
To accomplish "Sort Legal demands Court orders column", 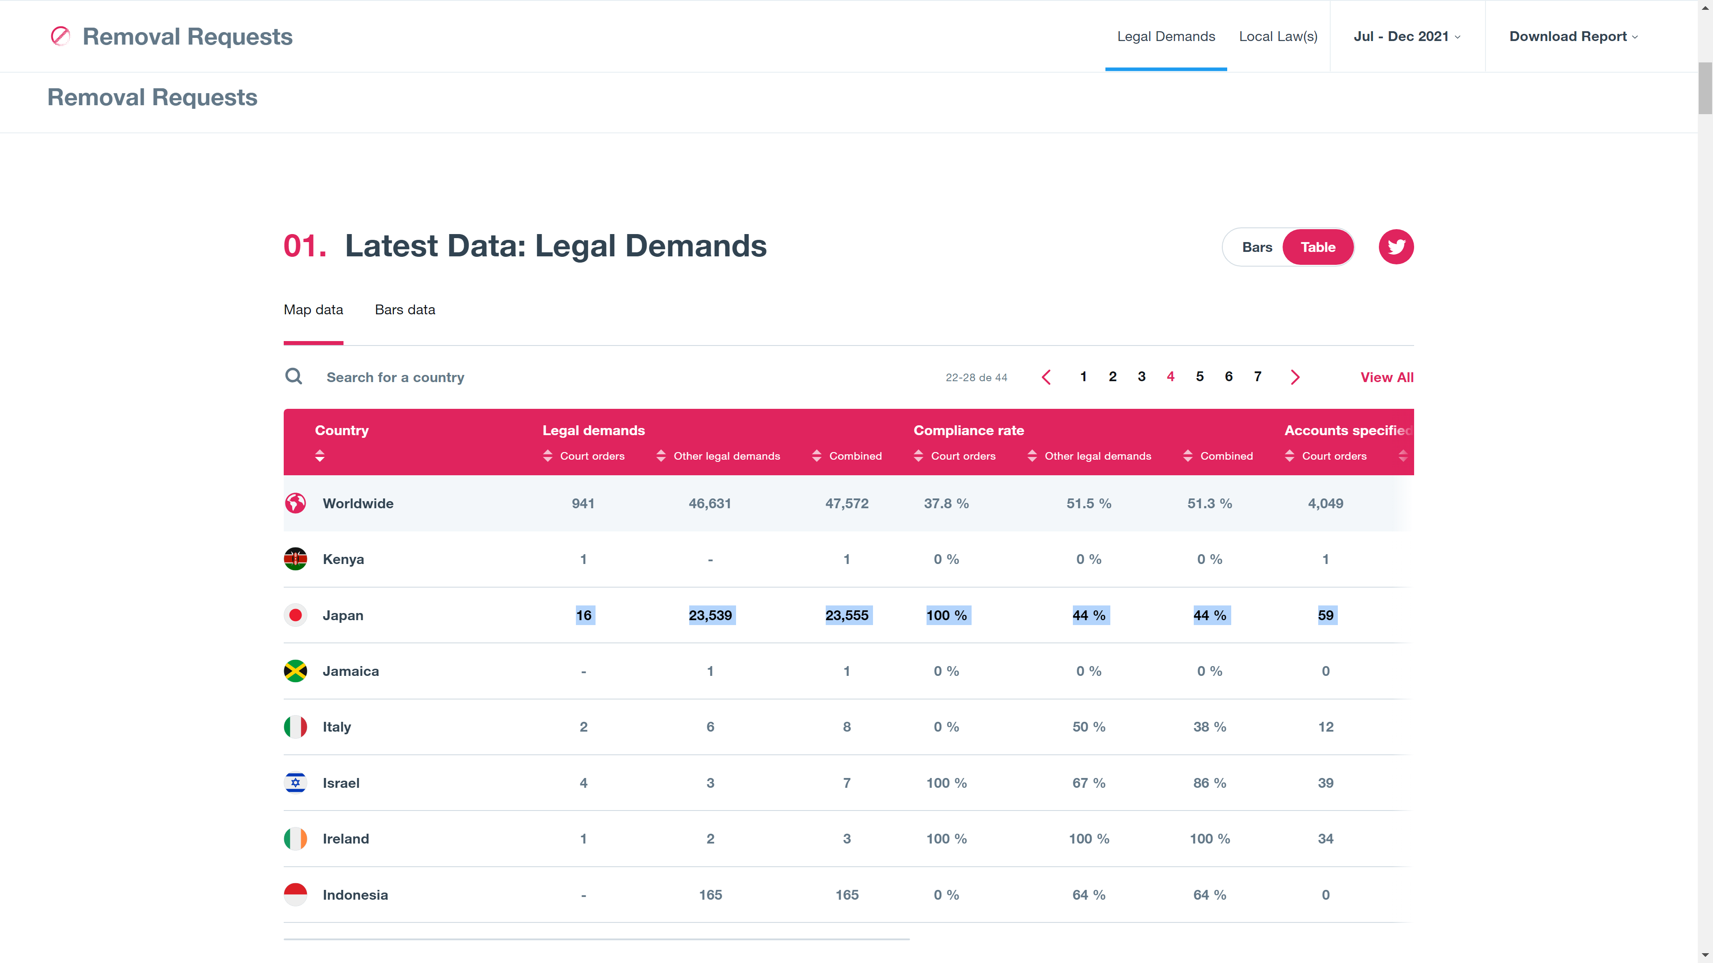I will (x=547, y=456).
